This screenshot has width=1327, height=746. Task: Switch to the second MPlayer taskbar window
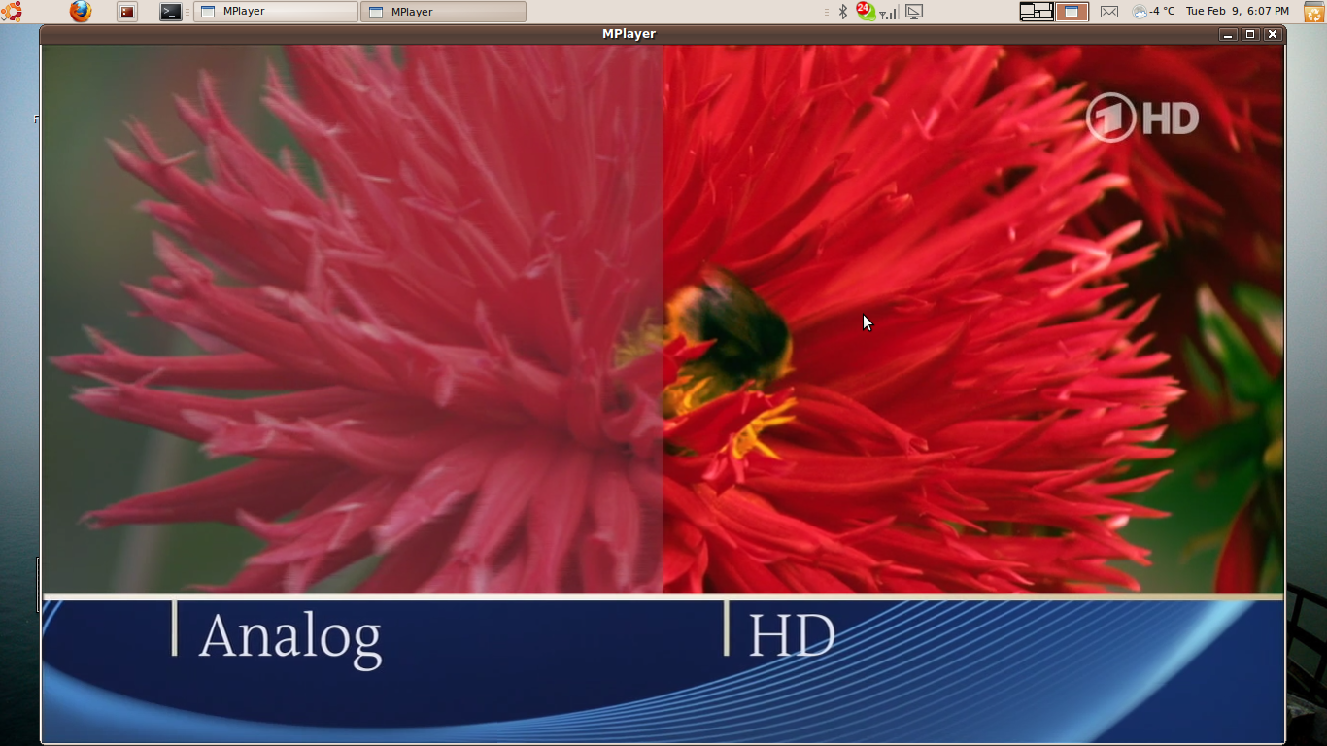pyautogui.click(x=443, y=12)
